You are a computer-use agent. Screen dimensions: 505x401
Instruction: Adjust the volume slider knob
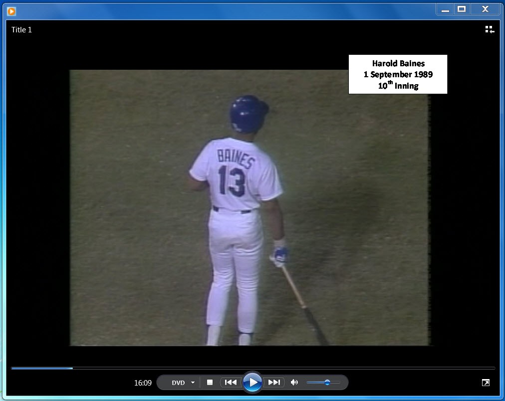coord(327,383)
